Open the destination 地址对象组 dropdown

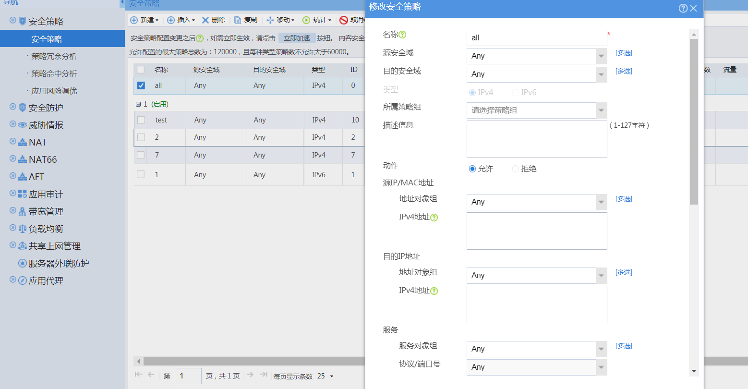point(601,276)
